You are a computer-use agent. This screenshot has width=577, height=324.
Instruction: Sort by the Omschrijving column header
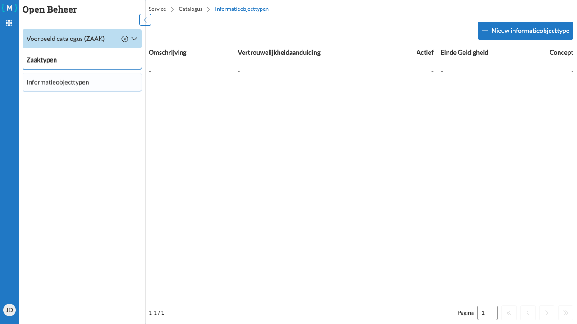168,53
